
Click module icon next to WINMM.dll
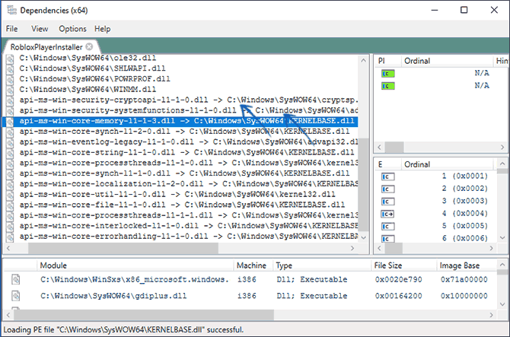click(10, 90)
